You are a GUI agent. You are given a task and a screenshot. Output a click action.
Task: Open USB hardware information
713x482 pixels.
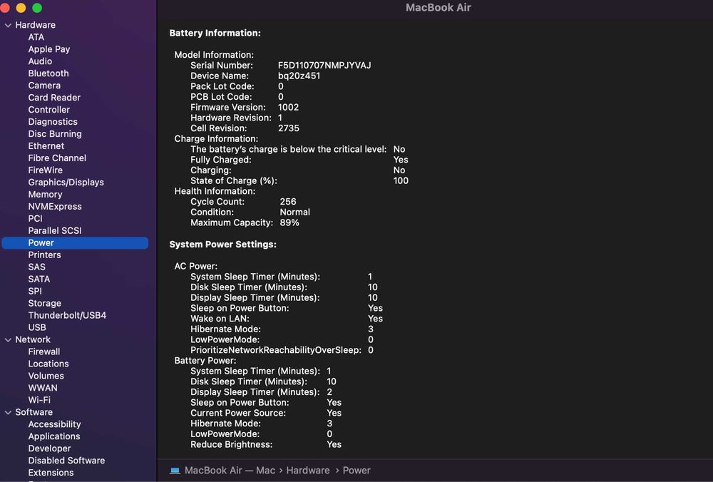37,327
